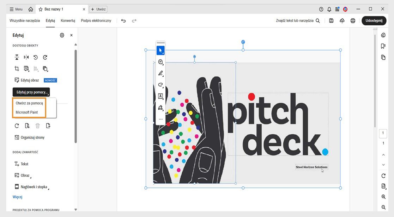Viewport: 394px width, 217px height.
Task: Open Podpis elektroniczny tab
Action: 96,20
